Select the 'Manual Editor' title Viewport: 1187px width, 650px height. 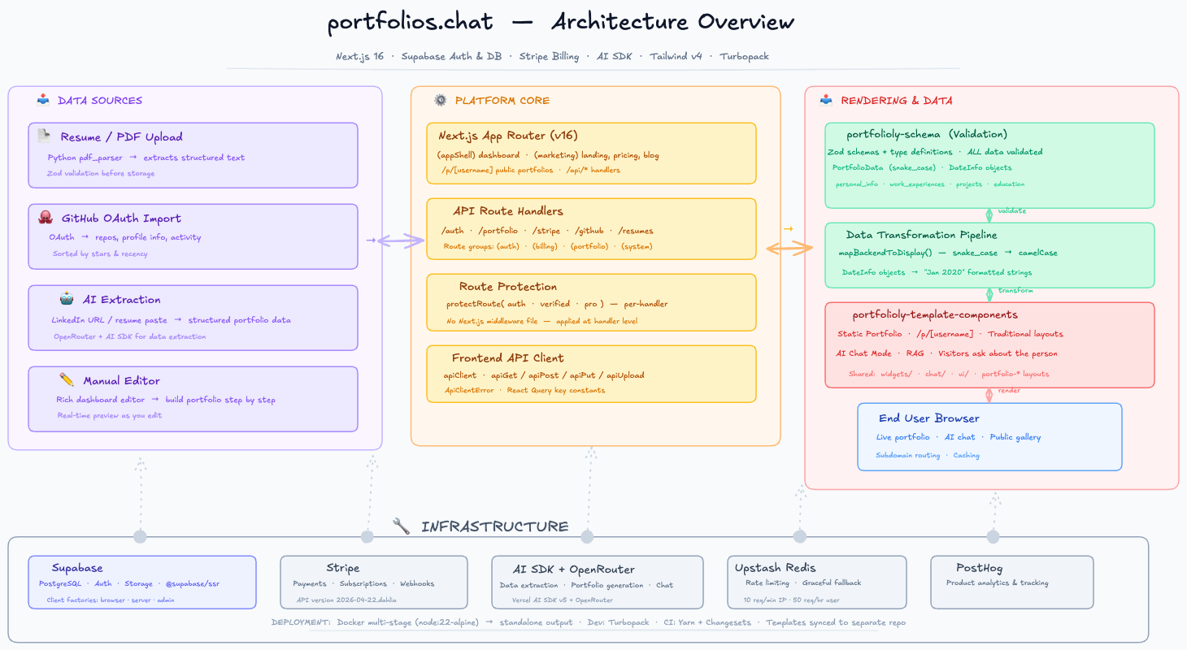point(122,381)
